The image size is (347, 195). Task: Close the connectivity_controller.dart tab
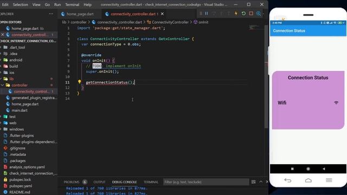coord(162,14)
